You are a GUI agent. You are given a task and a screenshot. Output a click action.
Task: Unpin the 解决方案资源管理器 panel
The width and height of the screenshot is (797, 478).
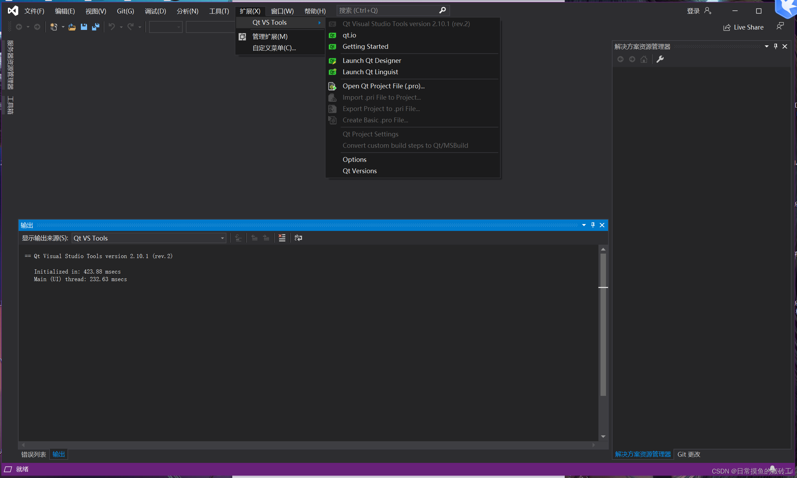pyautogui.click(x=775, y=46)
